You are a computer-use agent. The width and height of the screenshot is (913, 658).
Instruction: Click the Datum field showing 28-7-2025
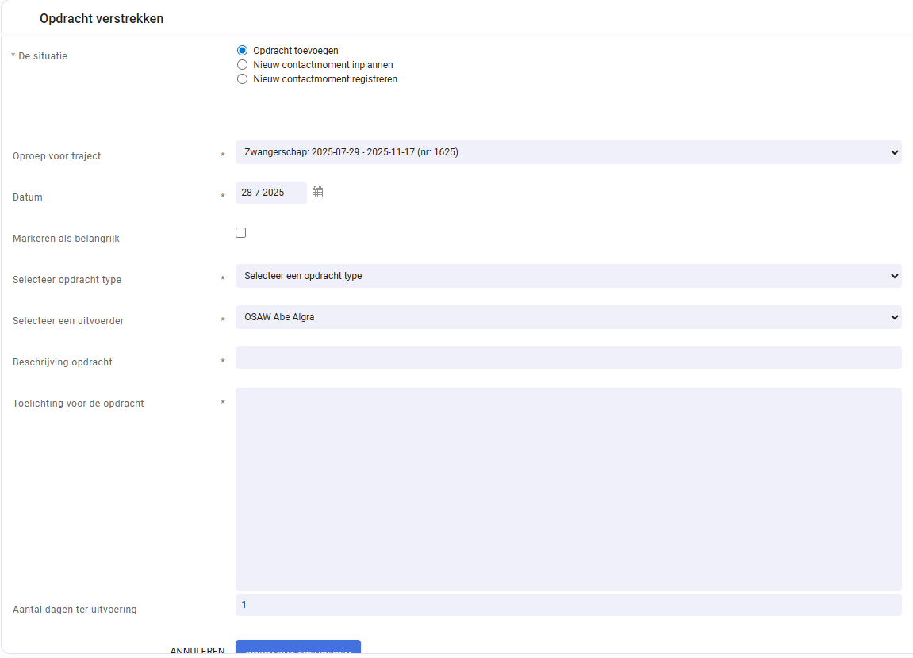[270, 193]
